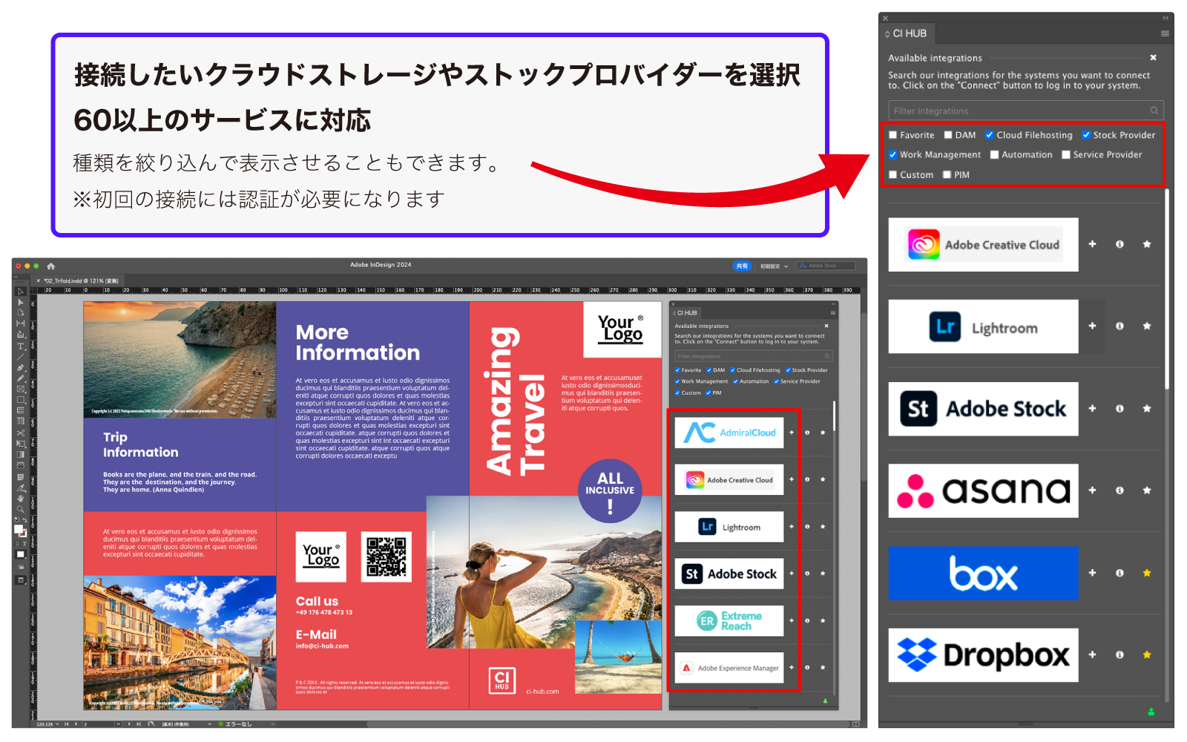Select the Selection tool in InDesign toolbar
The height and width of the screenshot is (742, 1187).
(x=21, y=291)
